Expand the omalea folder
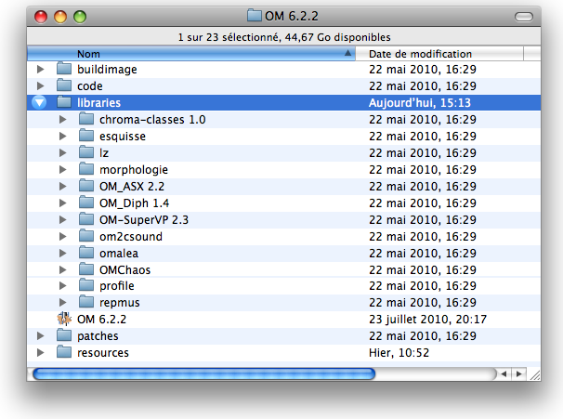 click(62, 253)
